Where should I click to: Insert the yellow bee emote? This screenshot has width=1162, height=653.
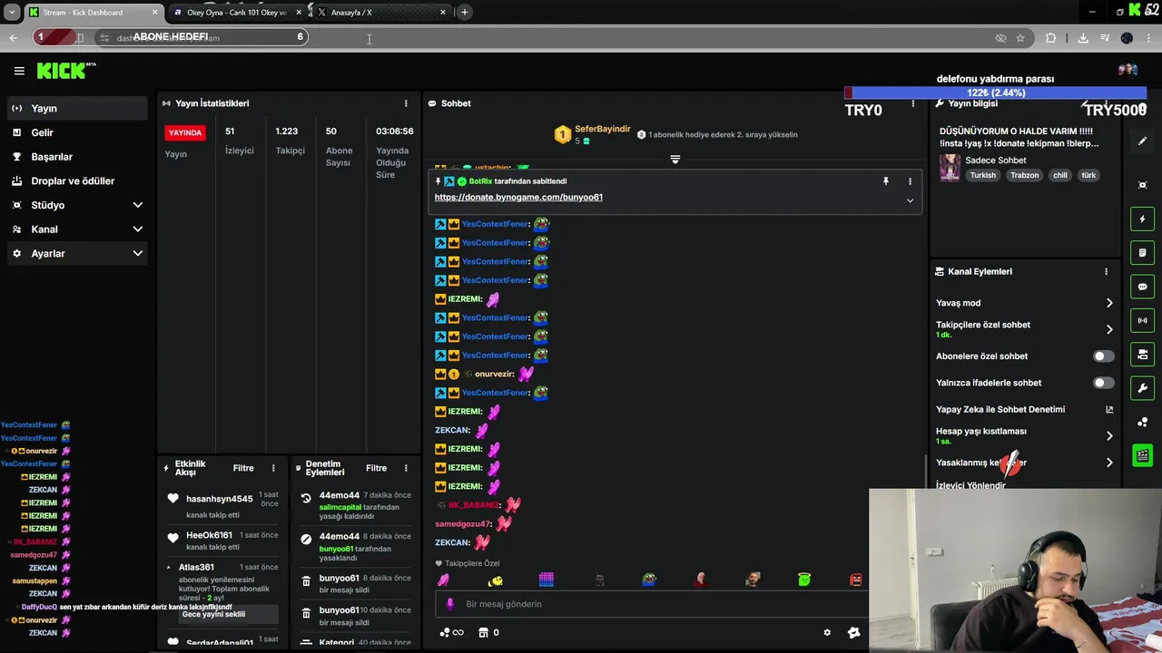point(495,580)
